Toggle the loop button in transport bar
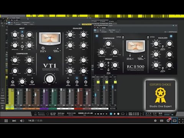 pos(123,114)
